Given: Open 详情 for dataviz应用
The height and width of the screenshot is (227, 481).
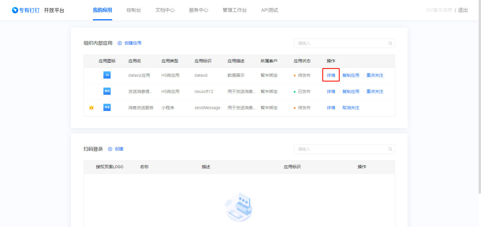Looking at the screenshot, I should 331,75.
